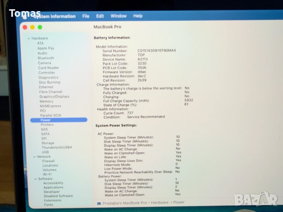Select SPI in the sidebar

44,138
